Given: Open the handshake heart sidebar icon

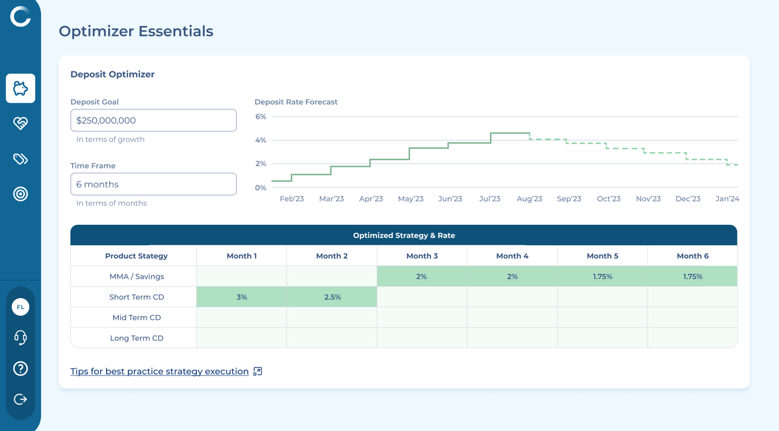Looking at the screenshot, I should coord(21,123).
